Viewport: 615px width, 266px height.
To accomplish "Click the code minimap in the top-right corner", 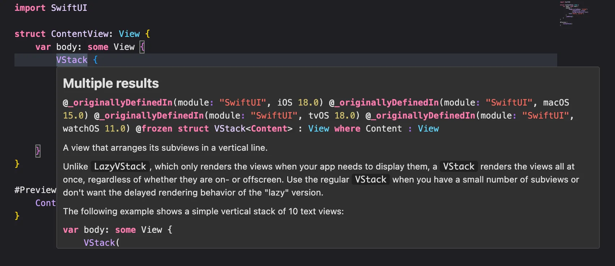I will (574, 13).
